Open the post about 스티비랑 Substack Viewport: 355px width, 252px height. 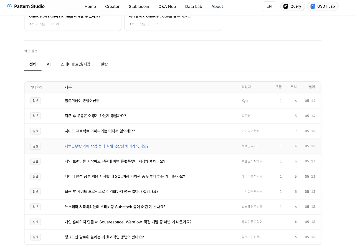pos(115,207)
